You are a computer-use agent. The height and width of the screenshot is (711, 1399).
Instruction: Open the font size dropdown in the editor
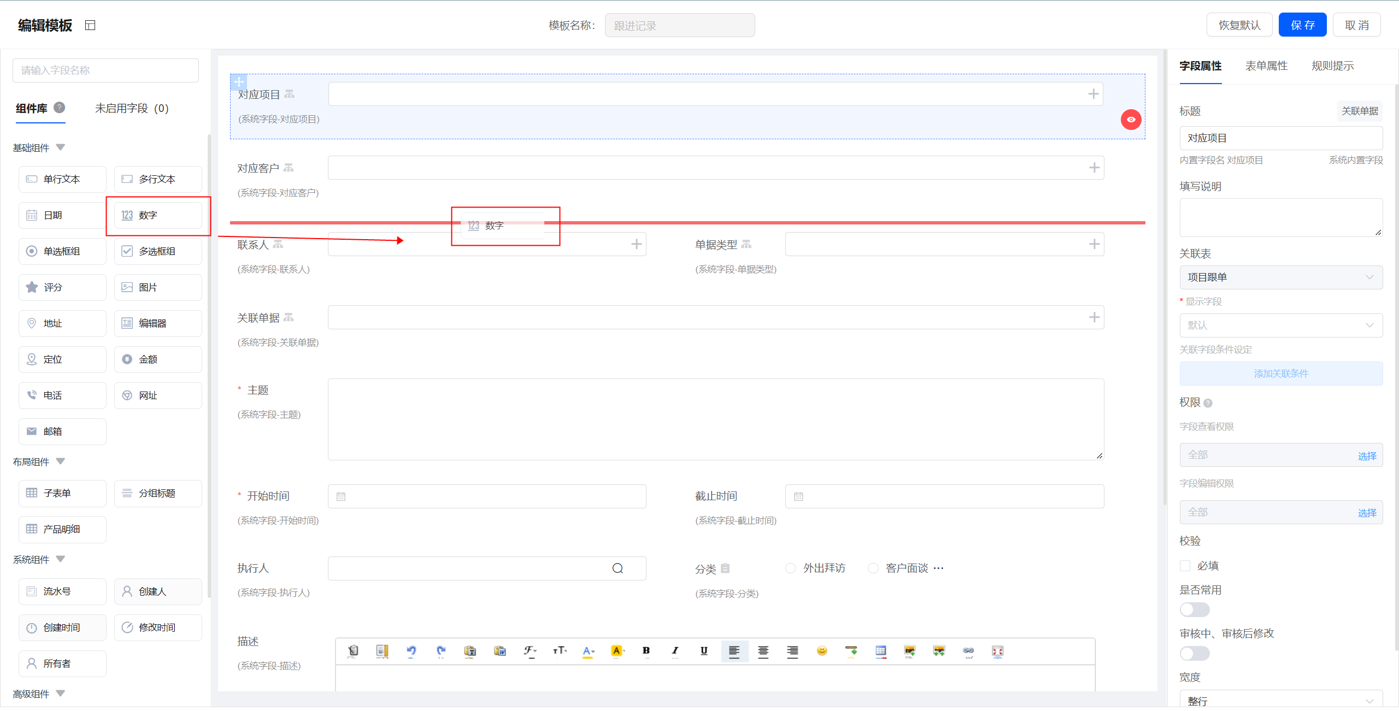tap(559, 651)
